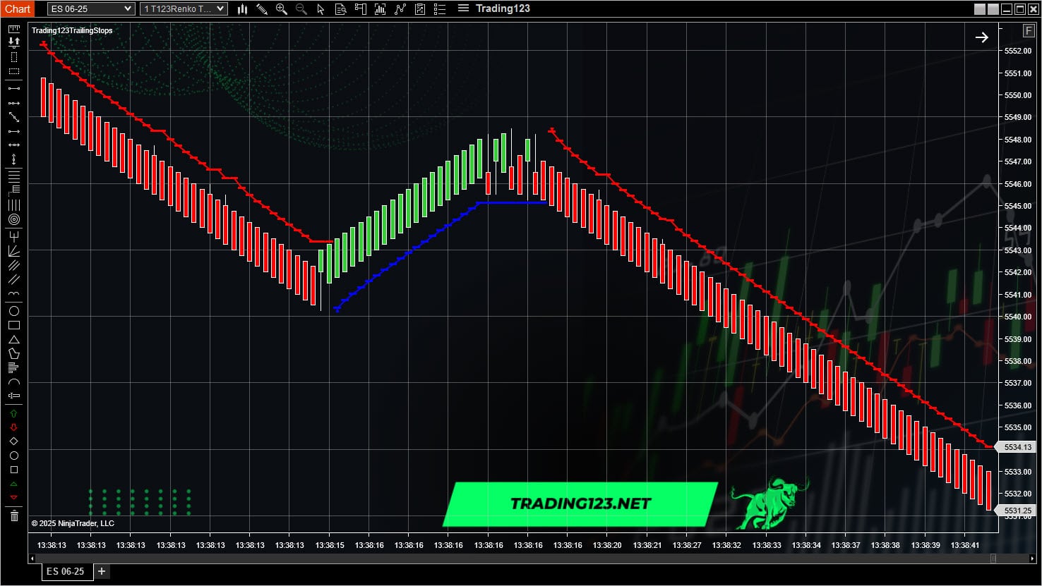Click the right-arrow button above the chart
1042x586 pixels.
[x=982, y=37]
